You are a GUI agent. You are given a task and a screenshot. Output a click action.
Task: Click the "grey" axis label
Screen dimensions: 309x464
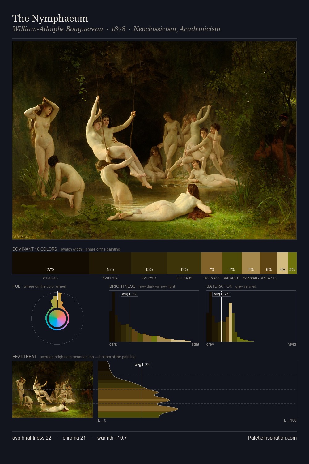click(x=210, y=344)
